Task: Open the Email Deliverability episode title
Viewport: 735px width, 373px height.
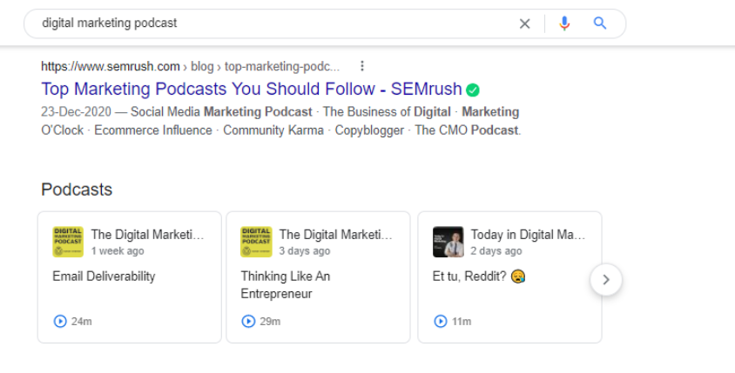Action: coord(104,276)
